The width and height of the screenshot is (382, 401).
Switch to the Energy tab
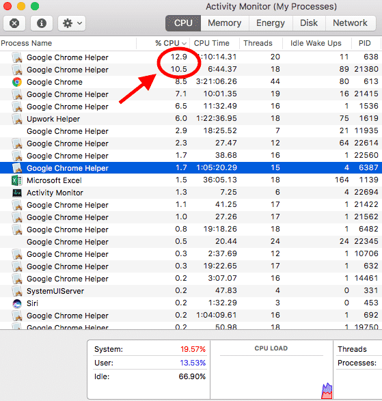271,23
